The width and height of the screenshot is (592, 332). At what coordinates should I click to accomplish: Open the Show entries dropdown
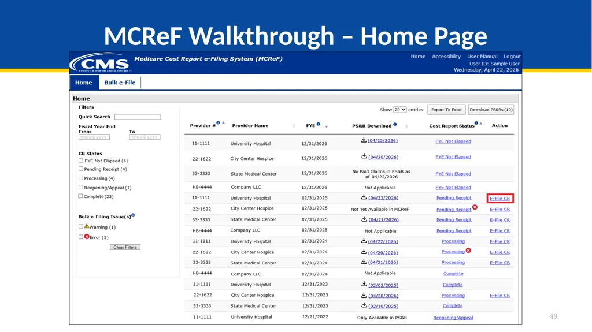[400, 109]
